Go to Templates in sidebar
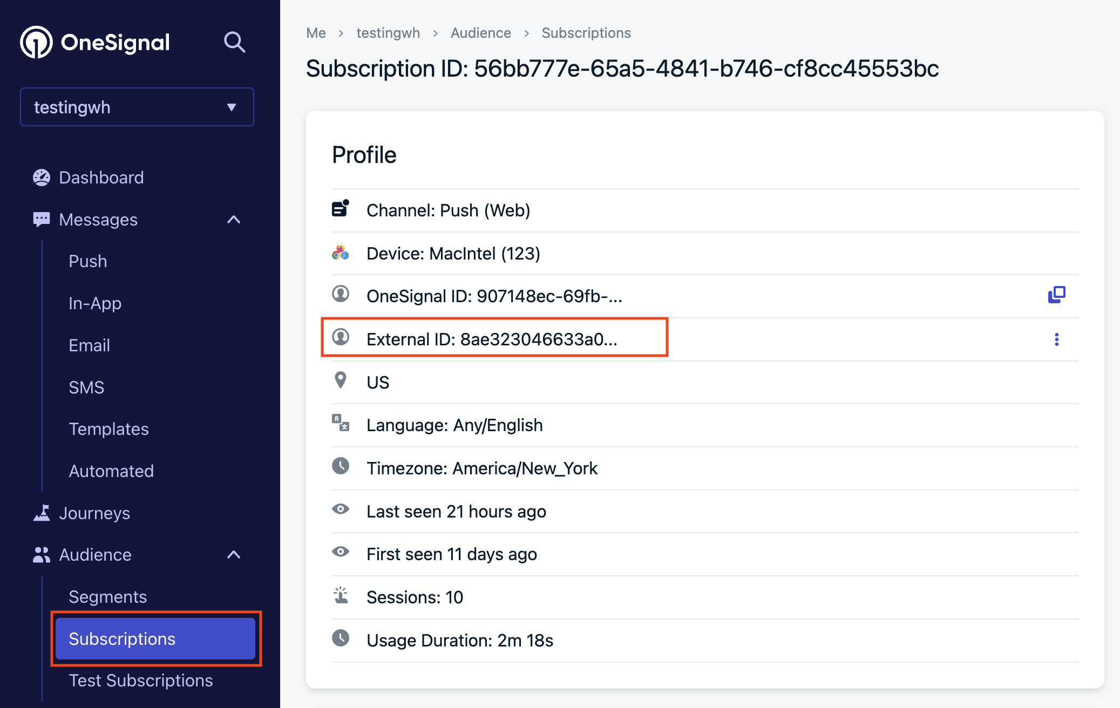1120x708 pixels. (108, 429)
